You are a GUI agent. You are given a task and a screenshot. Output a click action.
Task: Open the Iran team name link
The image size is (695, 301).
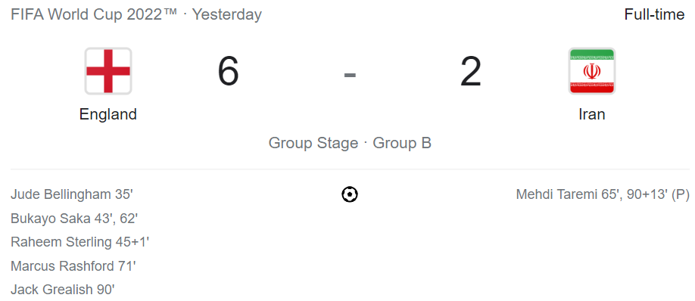(x=592, y=114)
